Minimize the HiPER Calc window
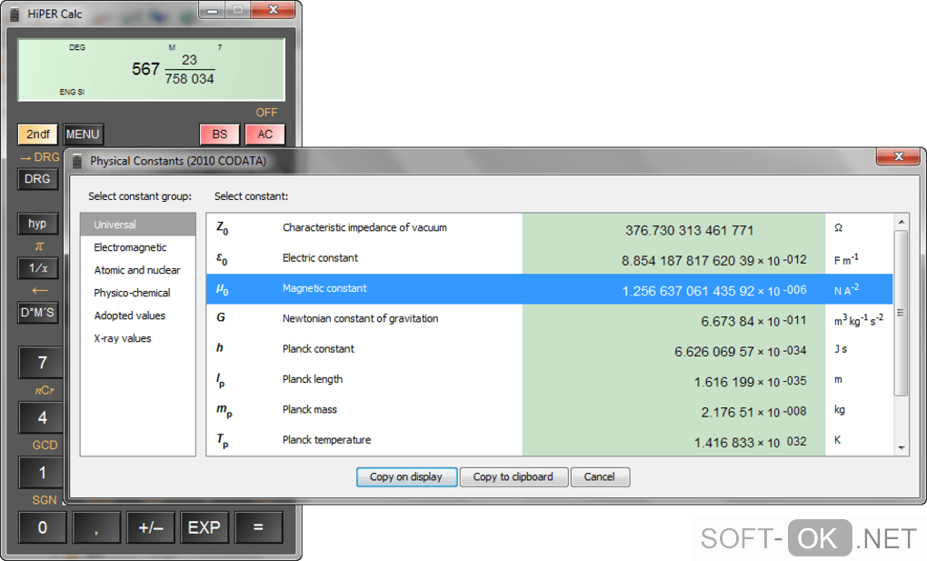 pyautogui.click(x=213, y=10)
